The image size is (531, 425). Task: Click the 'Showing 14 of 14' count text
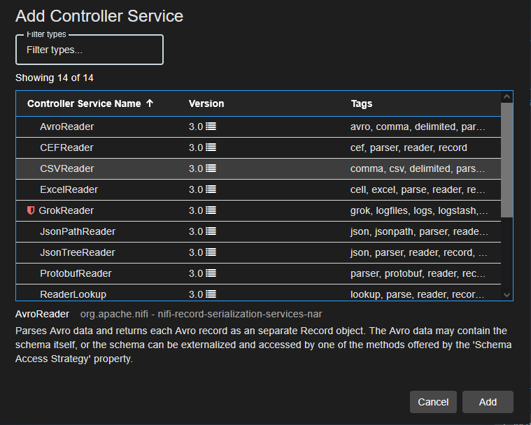click(x=54, y=78)
